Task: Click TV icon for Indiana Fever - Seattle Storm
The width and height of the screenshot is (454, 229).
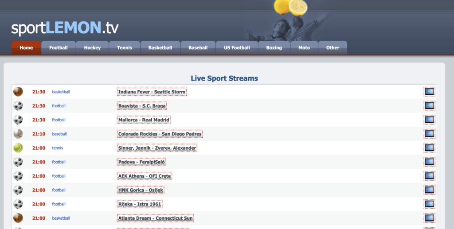Action: click(429, 92)
